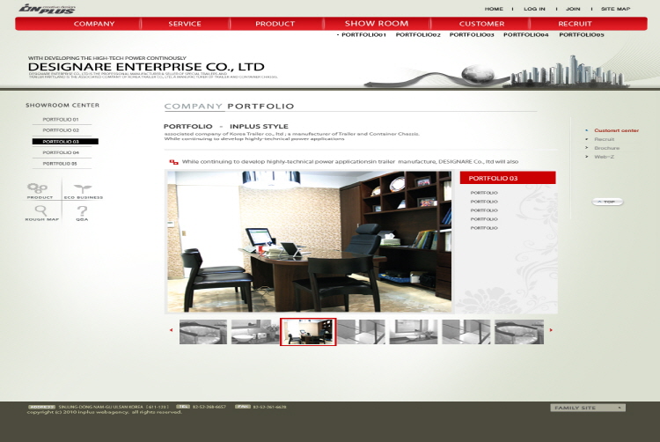660x442 pixels.
Task: Click the Web-Z quick link
Action: tap(604, 157)
